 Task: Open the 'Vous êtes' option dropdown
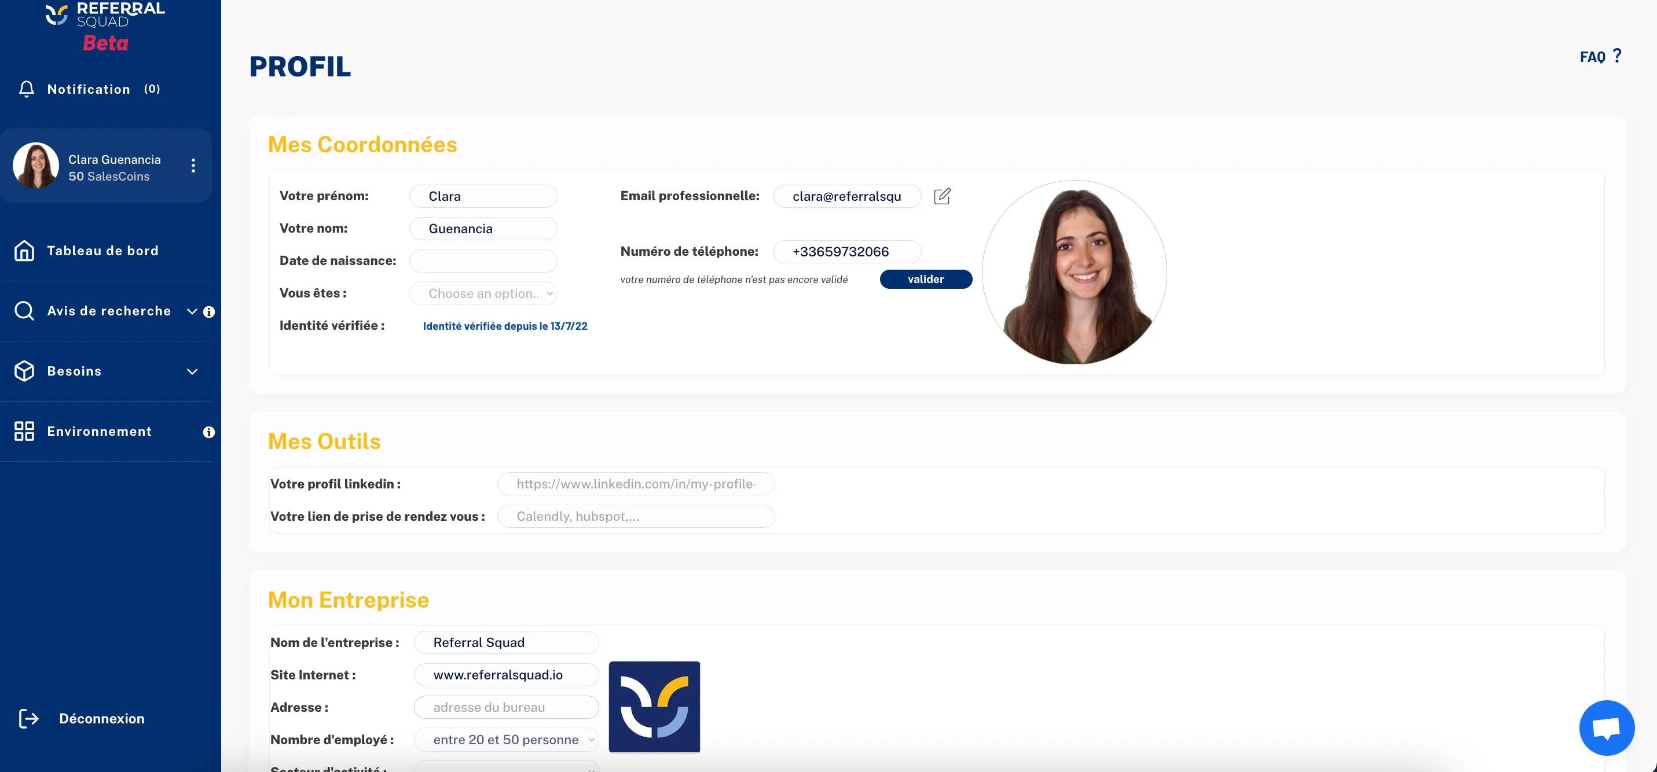pos(483,293)
